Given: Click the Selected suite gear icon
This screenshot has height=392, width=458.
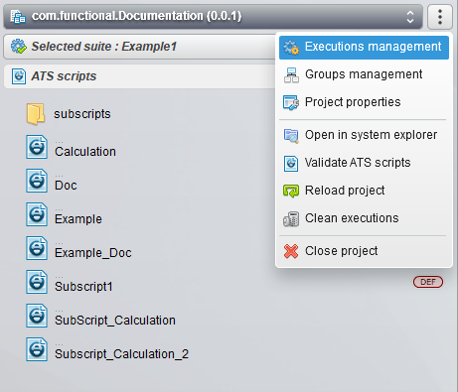Looking at the screenshot, I should [18, 47].
